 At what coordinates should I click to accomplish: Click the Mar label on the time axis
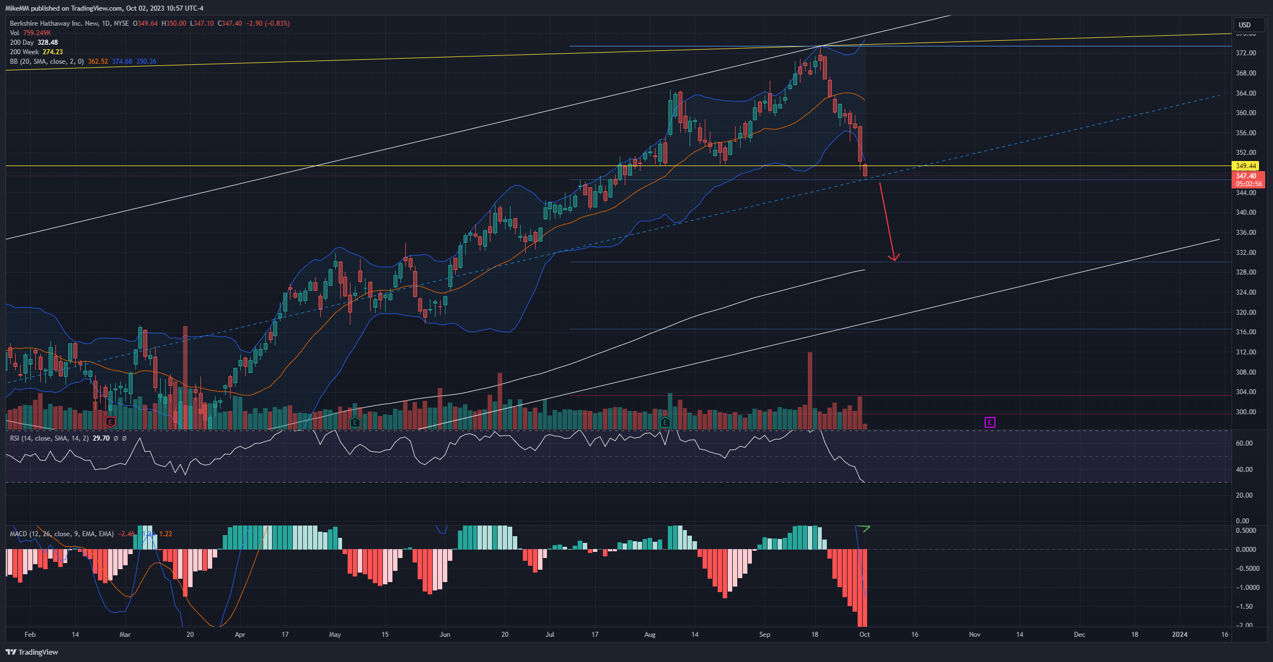(x=125, y=635)
